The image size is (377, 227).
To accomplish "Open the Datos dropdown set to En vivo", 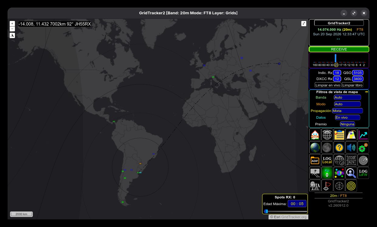I will click(x=348, y=117).
